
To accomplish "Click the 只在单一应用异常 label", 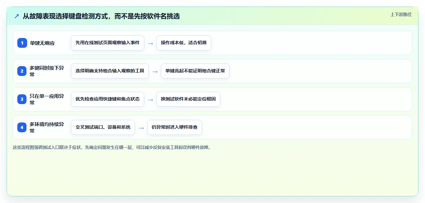I will (47, 99).
